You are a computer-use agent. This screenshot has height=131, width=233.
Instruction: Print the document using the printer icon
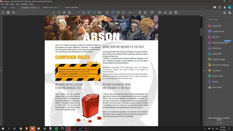pyautogui.click(x=8, y=13)
